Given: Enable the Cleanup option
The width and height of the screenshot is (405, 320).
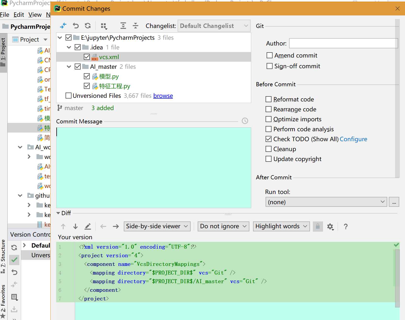Looking at the screenshot, I should (268, 149).
